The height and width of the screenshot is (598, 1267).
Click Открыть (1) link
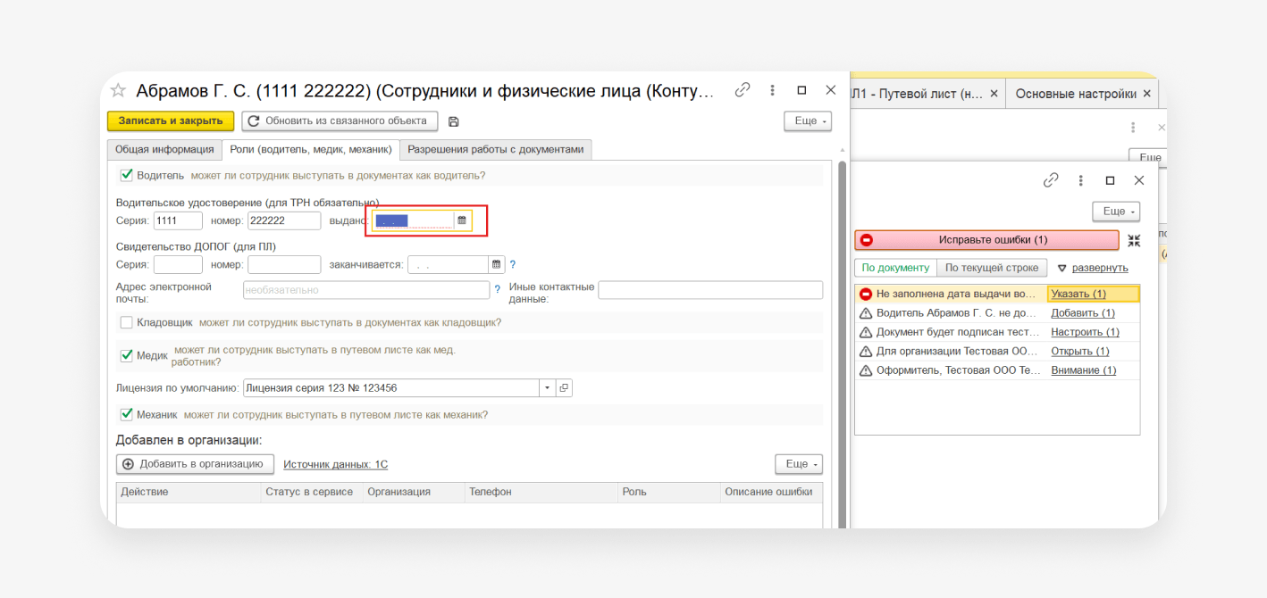(1080, 352)
